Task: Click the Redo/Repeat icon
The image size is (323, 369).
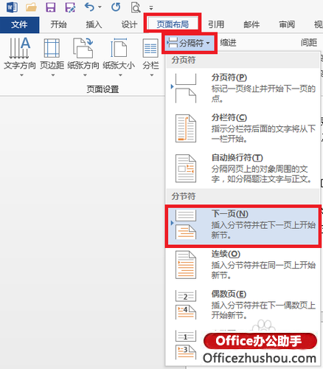Action: point(116,7)
